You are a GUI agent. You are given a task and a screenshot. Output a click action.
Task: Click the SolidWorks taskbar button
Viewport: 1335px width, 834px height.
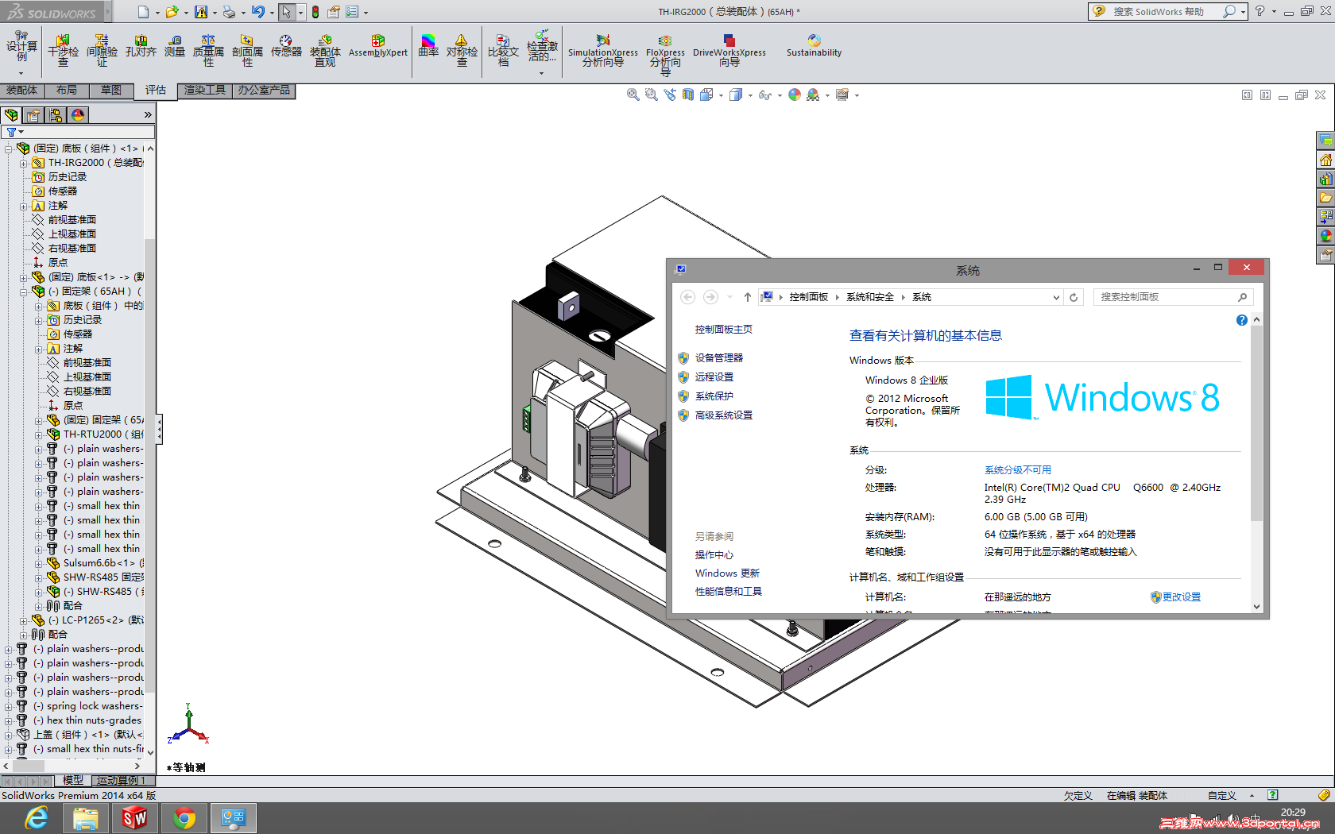coord(135,818)
